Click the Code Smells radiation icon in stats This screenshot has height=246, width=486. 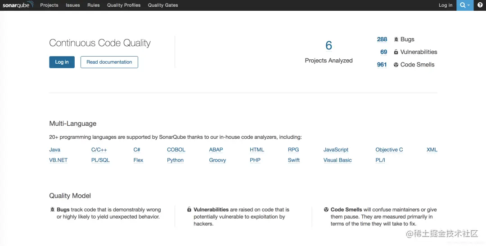tap(396, 65)
